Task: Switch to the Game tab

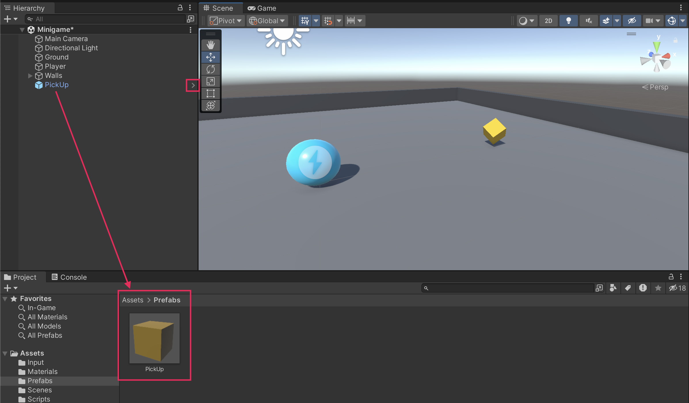Action: (x=262, y=8)
